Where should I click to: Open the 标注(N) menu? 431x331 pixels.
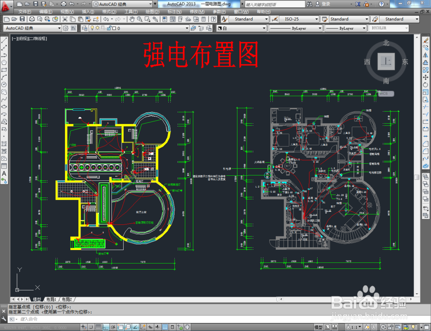pos(175,12)
